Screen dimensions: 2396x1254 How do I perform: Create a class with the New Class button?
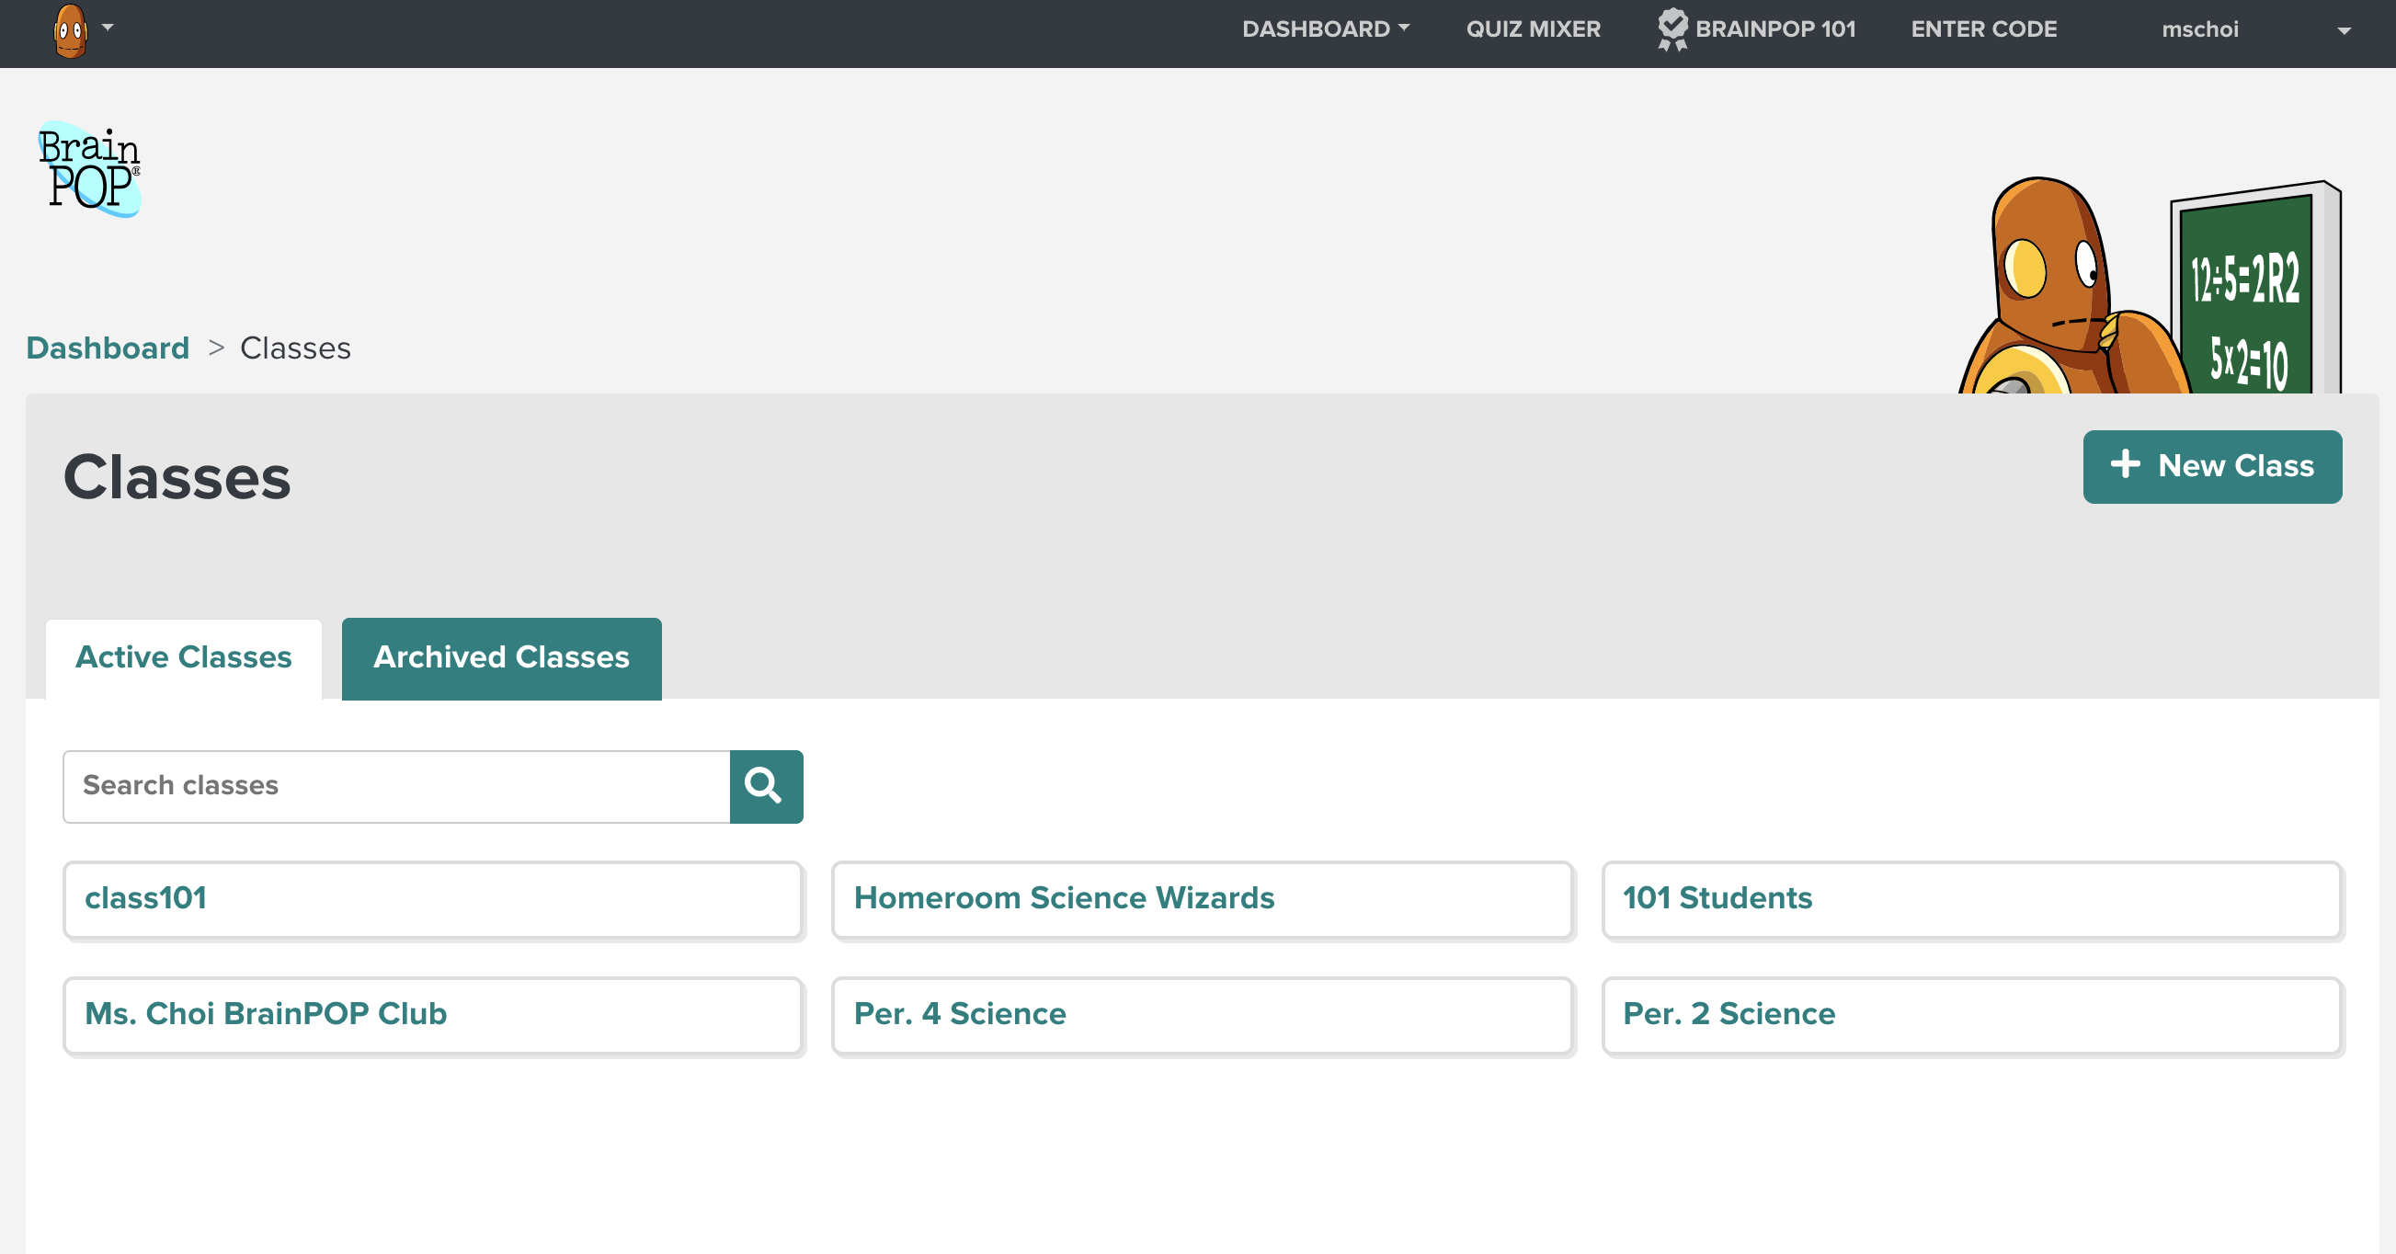click(x=2212, y=466)
